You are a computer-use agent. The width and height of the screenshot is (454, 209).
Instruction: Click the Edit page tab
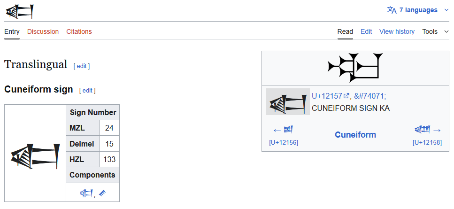[366, 31]
